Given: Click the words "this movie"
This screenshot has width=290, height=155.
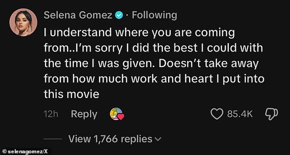Looking at the screenshot, I should point(71,94).
